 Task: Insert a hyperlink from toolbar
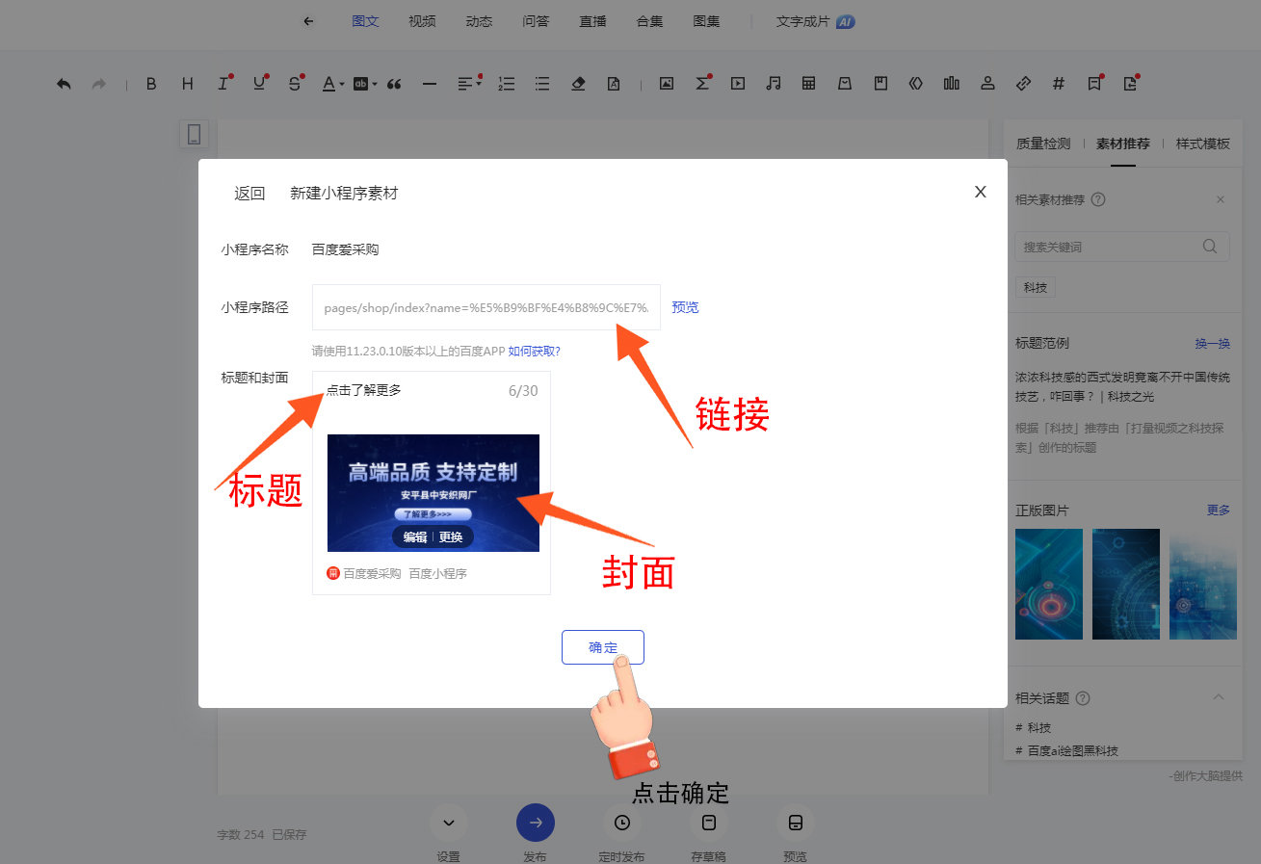(x=1024, y=84)
